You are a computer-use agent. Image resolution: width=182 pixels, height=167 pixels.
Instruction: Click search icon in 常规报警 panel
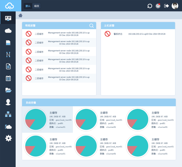pyautogui.click(x=92, y=26)
